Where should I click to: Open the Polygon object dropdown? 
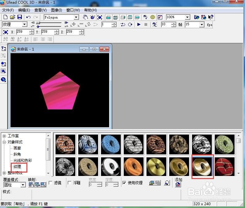pyautogui.click(x=76, y=17)
